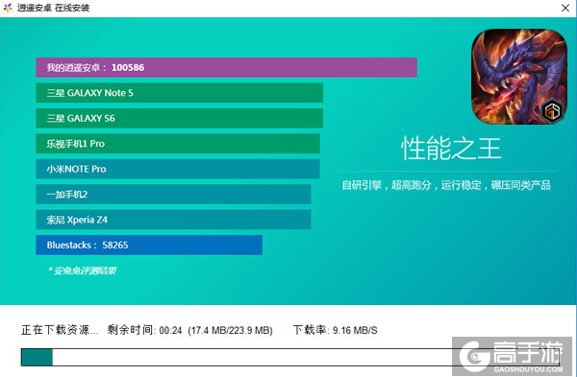577x377 pixels.
Task: Select the 三星 GALAXY S6 bar
Action: 179,118
